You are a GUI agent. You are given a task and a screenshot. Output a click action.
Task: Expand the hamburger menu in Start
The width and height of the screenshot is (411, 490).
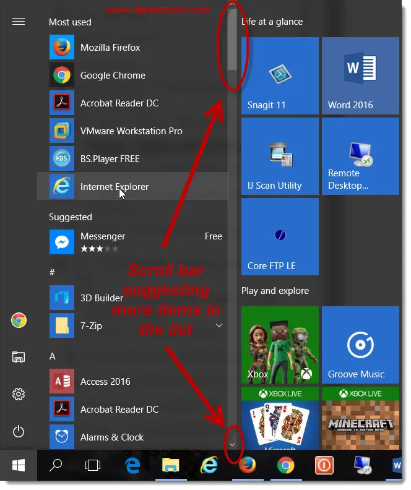tap(19, 21)
